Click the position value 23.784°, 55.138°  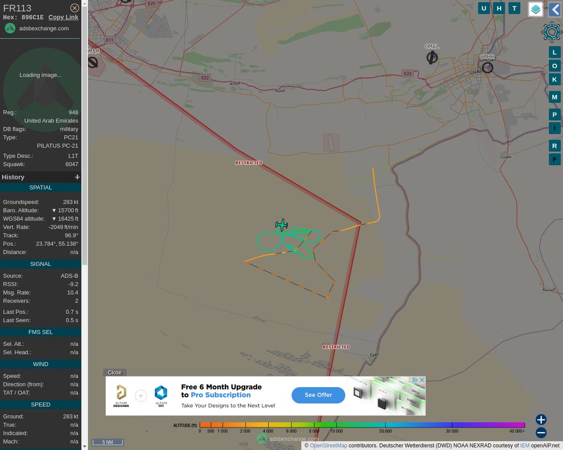point(57,244)
